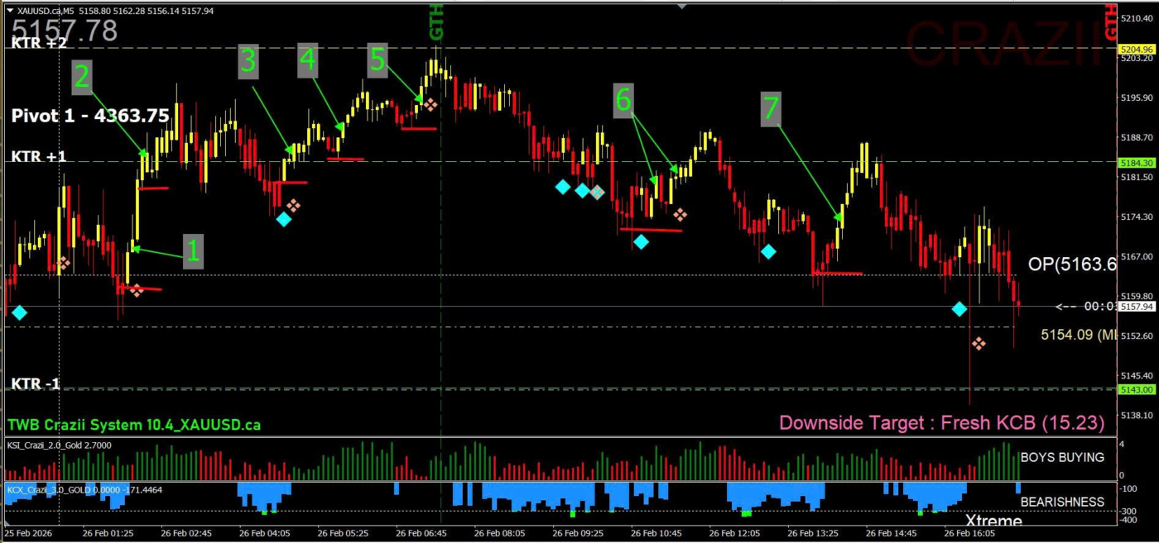Click the chart shift triangle marker at top
The image size is (1159, 543).
click(x=681, y=5)
